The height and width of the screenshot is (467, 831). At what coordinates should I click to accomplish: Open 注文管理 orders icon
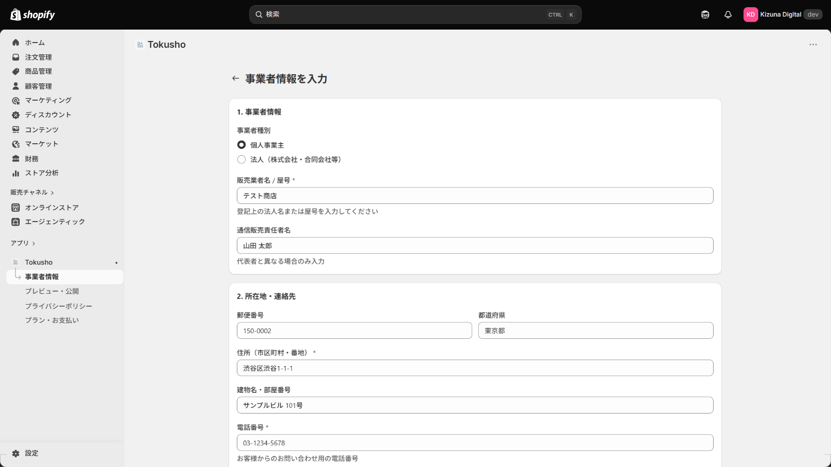(16, 57)
